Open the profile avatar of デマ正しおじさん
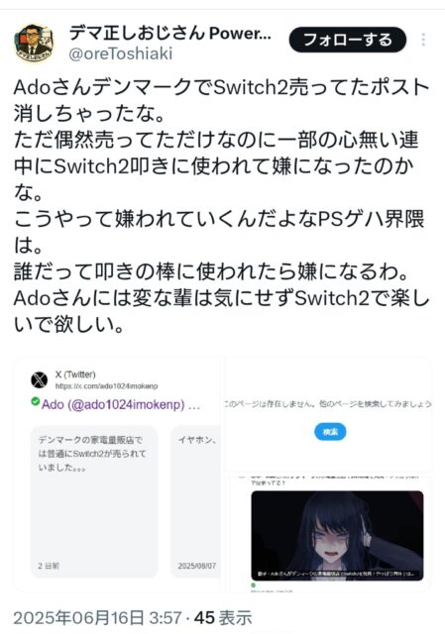 (x=34, y=43)
